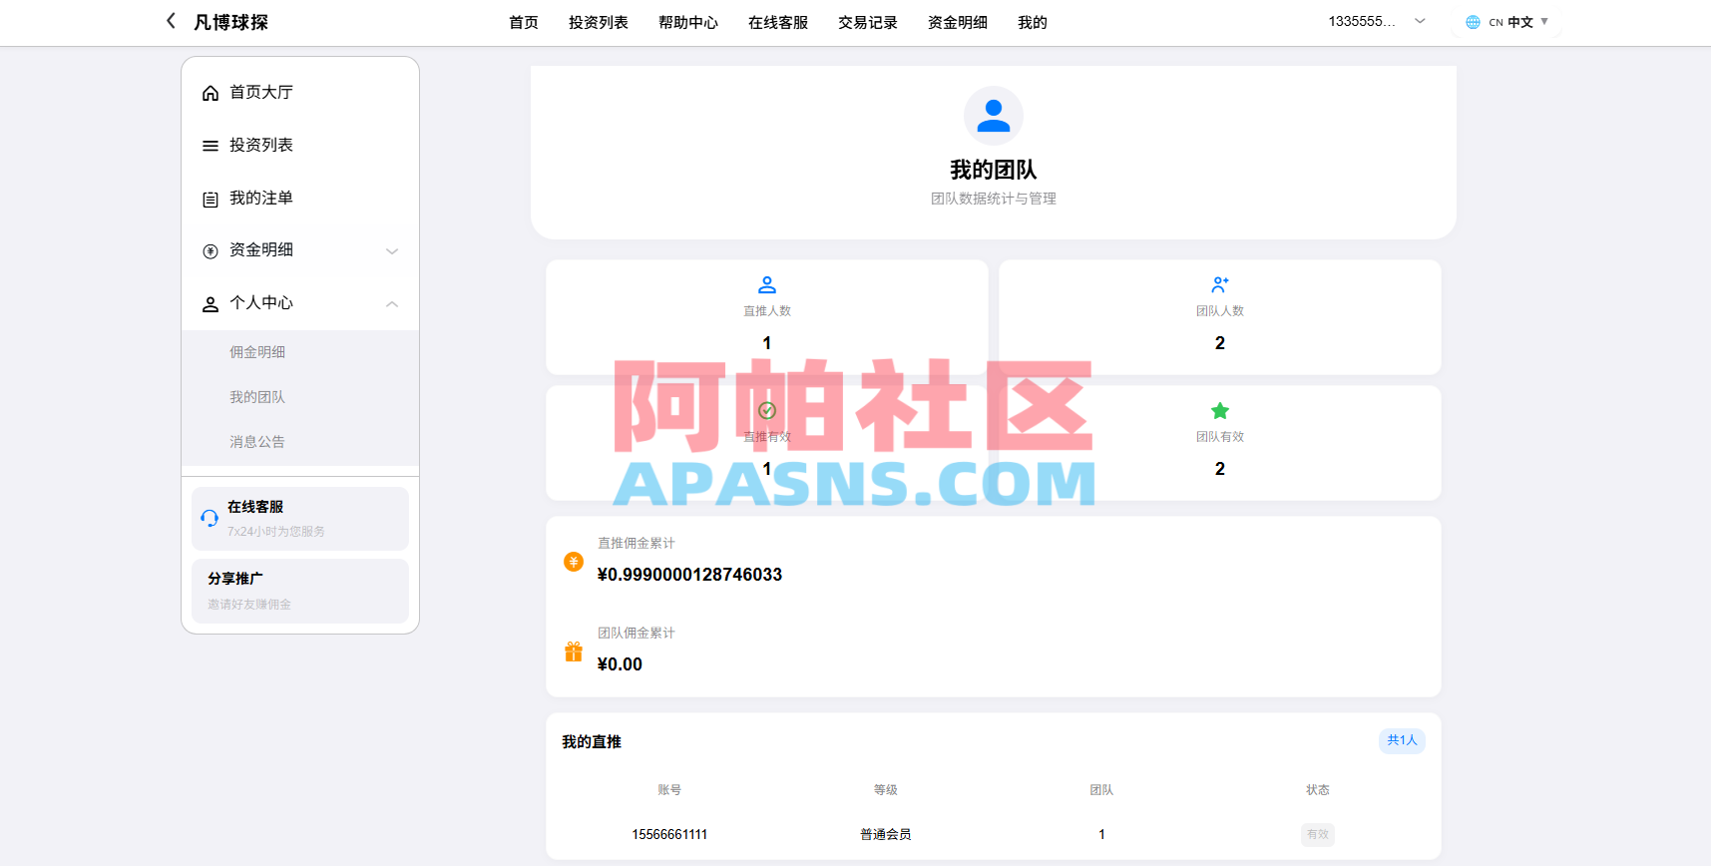Click the ¥0.9990000128746033 commission value
The width and height of the screenshot is (1711, 866).
[689, 575]
